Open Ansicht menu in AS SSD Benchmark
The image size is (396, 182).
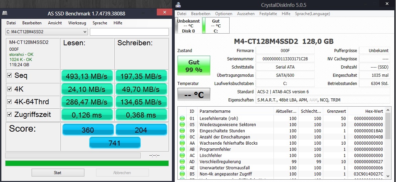coord(55,23)
